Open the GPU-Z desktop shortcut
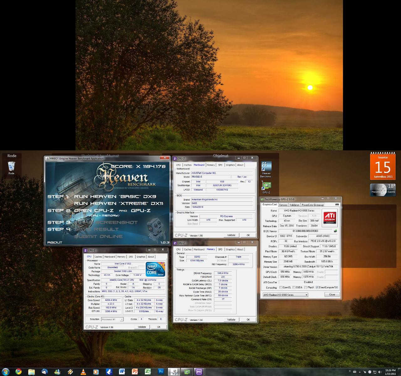The image size is (401, 376). pyautogui.click(x=266, y=187)
